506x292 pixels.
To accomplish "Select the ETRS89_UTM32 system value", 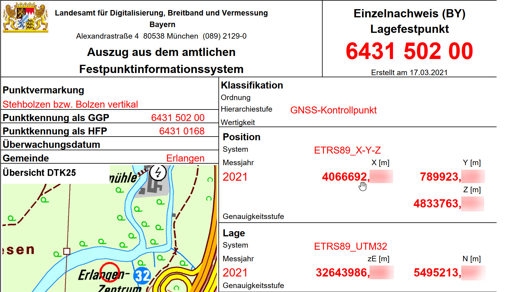I will point(350,246).
